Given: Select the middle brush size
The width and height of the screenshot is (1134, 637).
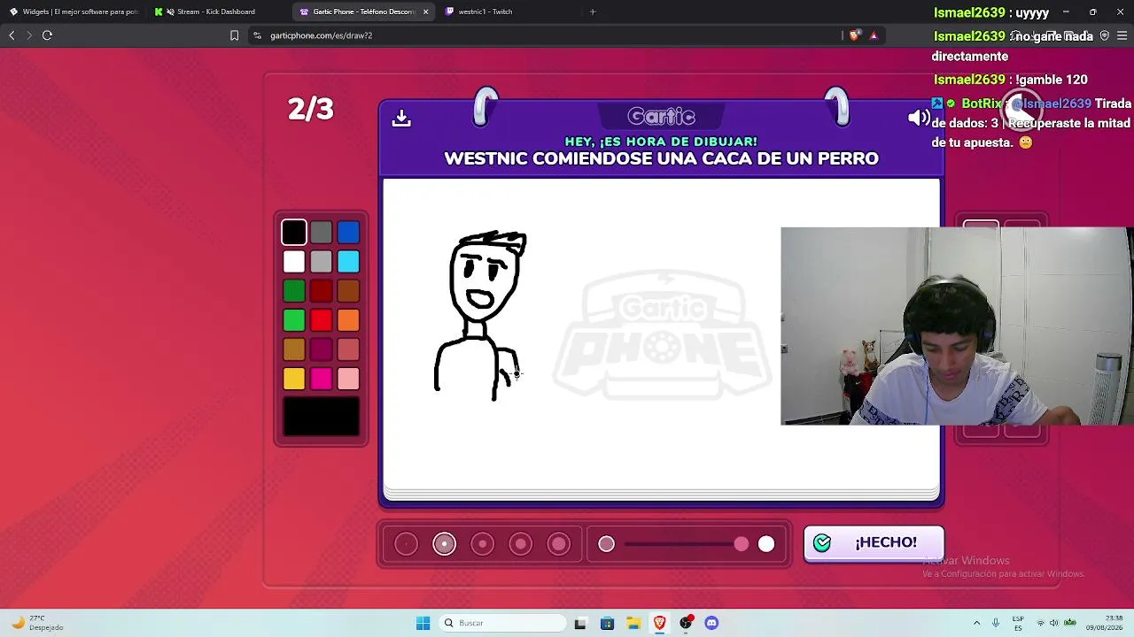Looking at the screenshot, I should (482, 544).
